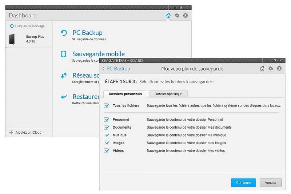The width and height of the screenshot is (291, 194).
Task: Minimize the Seagate Dashboard front window
Action: coord(268,61)
